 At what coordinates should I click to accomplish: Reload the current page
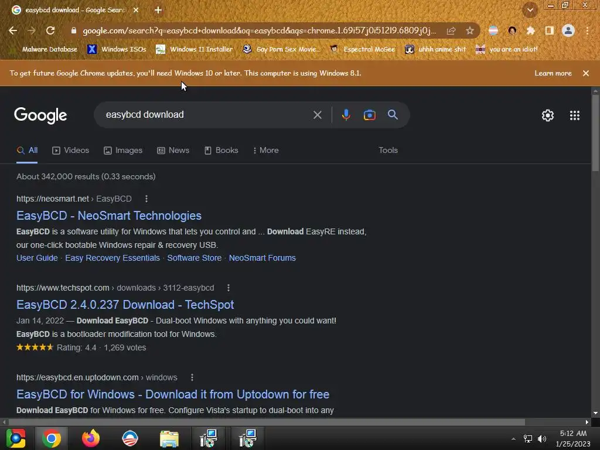pos(50,30)
